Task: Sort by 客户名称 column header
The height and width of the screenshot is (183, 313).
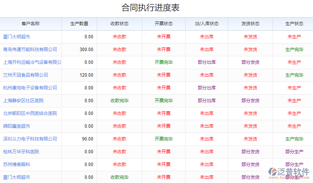Action: (x=30, y=23)
